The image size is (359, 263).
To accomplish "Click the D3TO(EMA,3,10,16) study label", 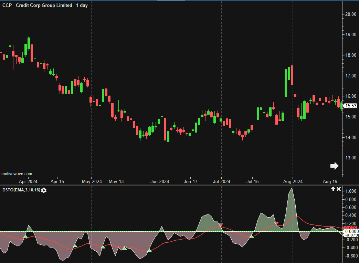I will (21, 190).
